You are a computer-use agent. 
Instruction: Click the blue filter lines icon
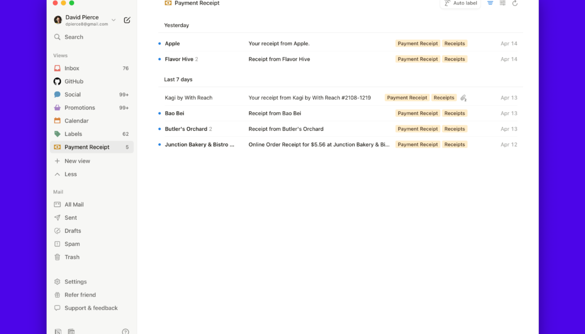click(490, 3)
